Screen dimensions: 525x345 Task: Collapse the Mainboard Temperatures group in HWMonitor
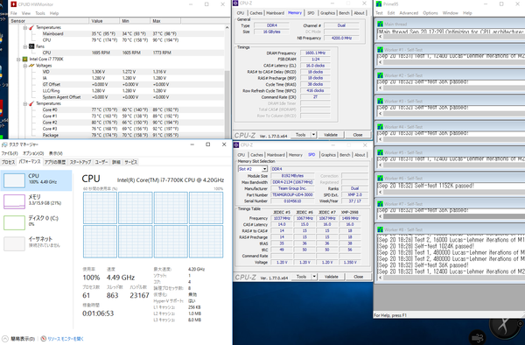(x=25, y=27)
